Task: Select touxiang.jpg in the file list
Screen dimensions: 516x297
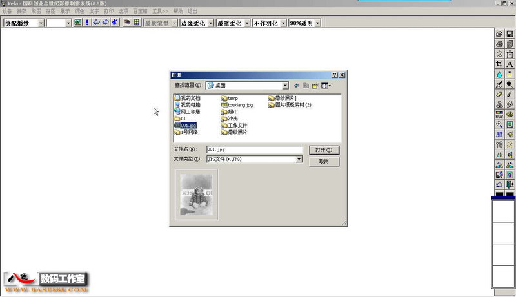Action: (x=237, y=105)
